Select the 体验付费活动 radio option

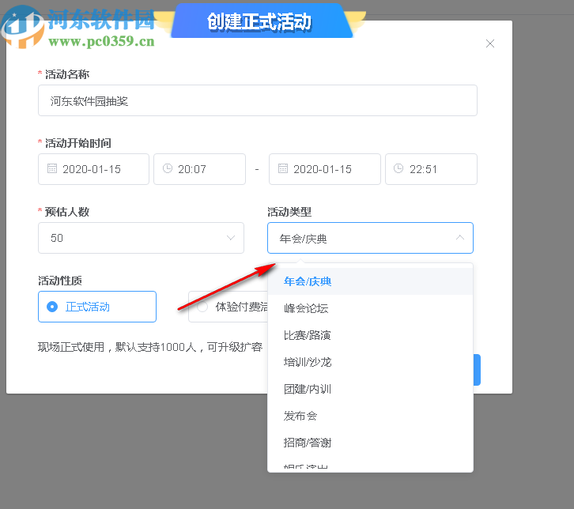pyautogui.click(x=228, y=307)
